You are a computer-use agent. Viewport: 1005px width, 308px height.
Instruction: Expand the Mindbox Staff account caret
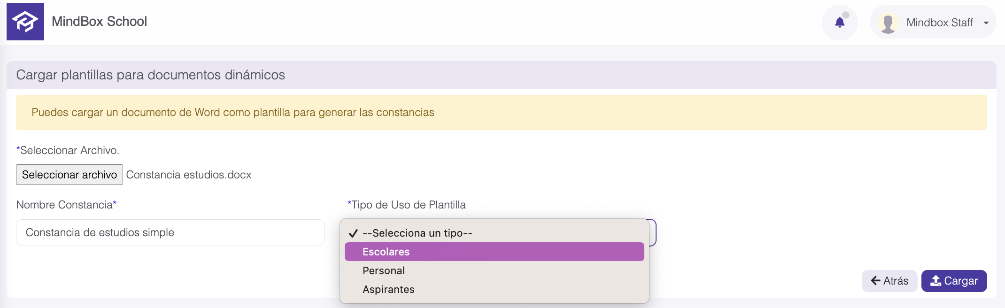986,23
